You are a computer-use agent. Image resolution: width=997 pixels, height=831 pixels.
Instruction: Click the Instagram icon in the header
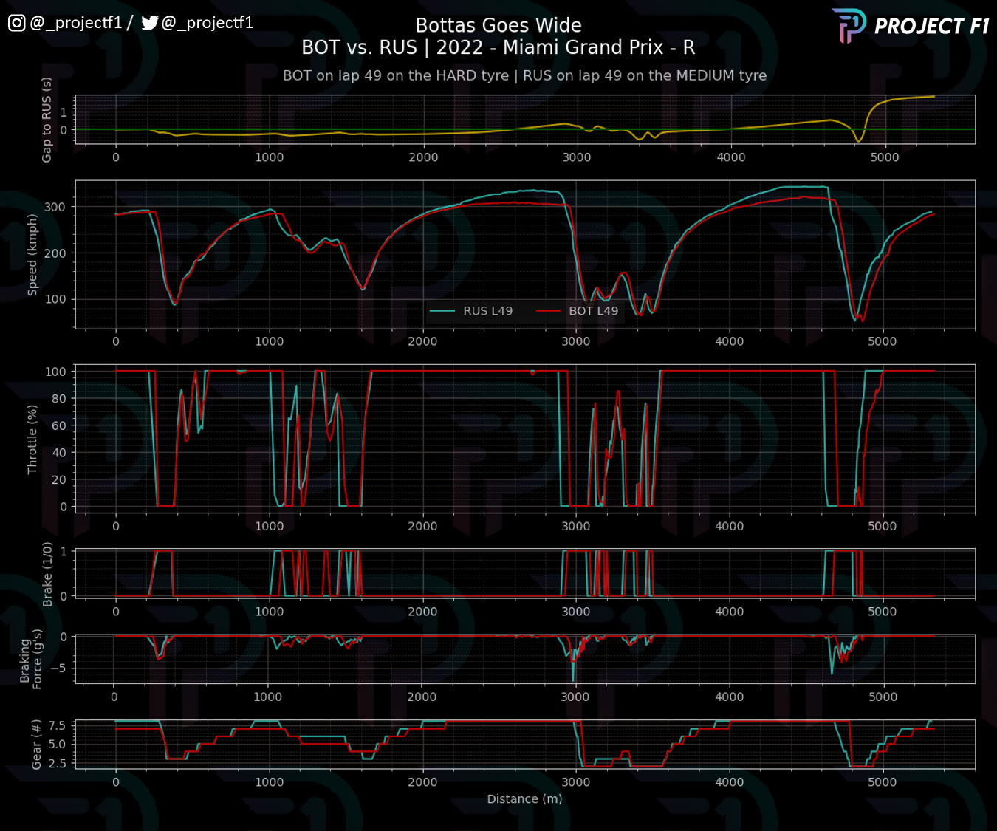(17, 23)
